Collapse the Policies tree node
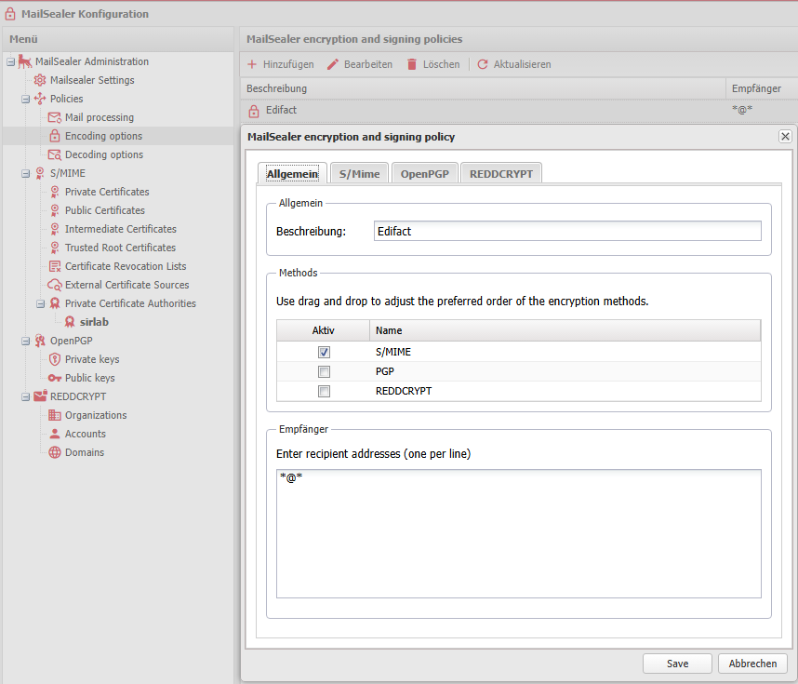798x684 pixels. tap(25, 99)
